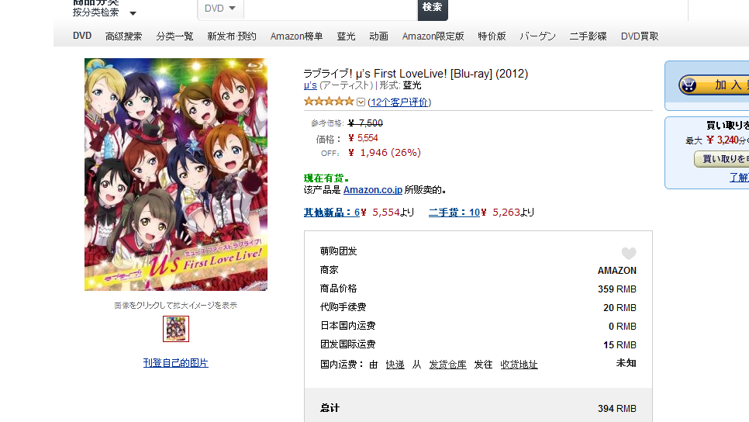Click the 其他新品：6 offers link
749x422 pixels.
[332, 213]
